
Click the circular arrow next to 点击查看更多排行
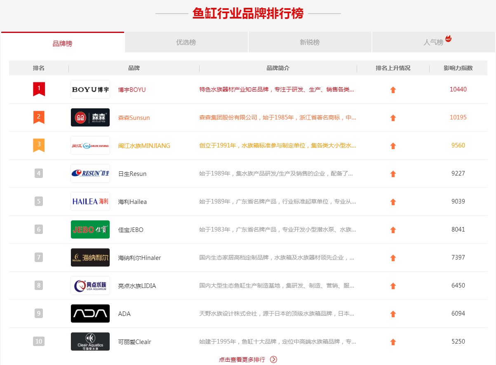click(273, 359)
